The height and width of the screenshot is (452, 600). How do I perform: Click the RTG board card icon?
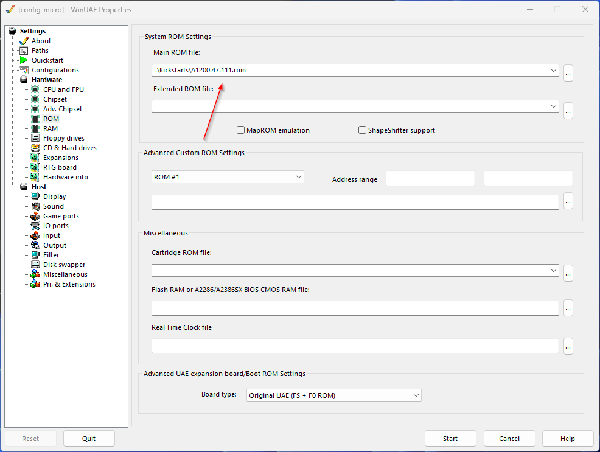(x=35, y=167)
